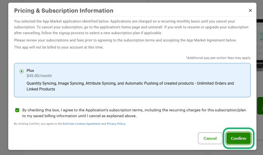
Task: Uncheck the subscription terms agreement checkbox
Action: 17,110
